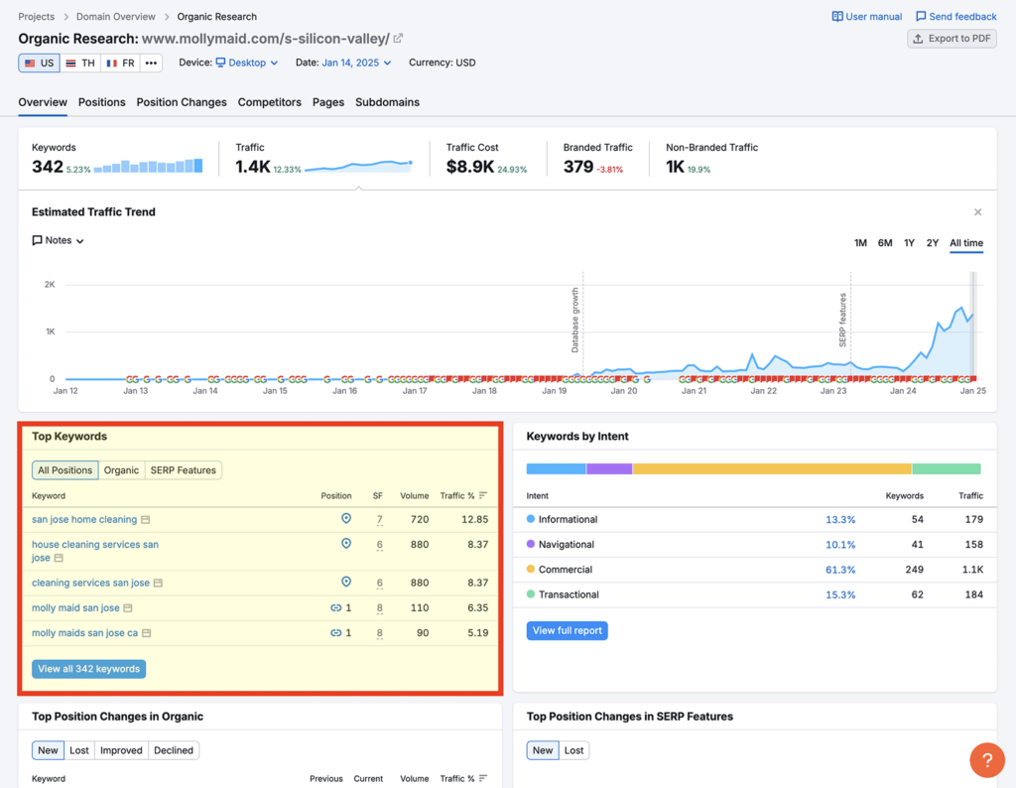Open the orange help question mark button
The height and width of the screenshot is (788, 1016).
pos(987,760)
